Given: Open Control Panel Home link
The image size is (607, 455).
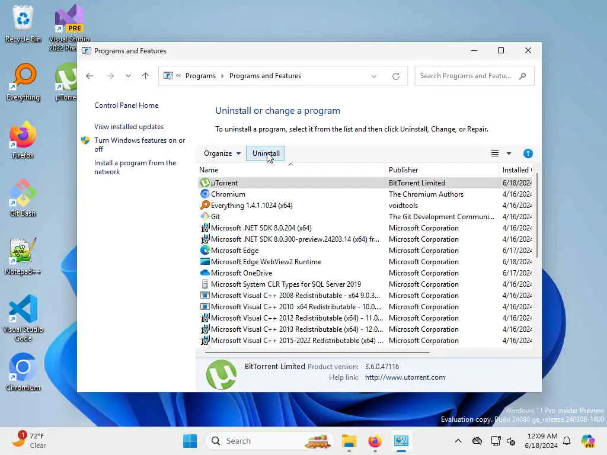Looking at the screenshot, I should coord(126,105).
